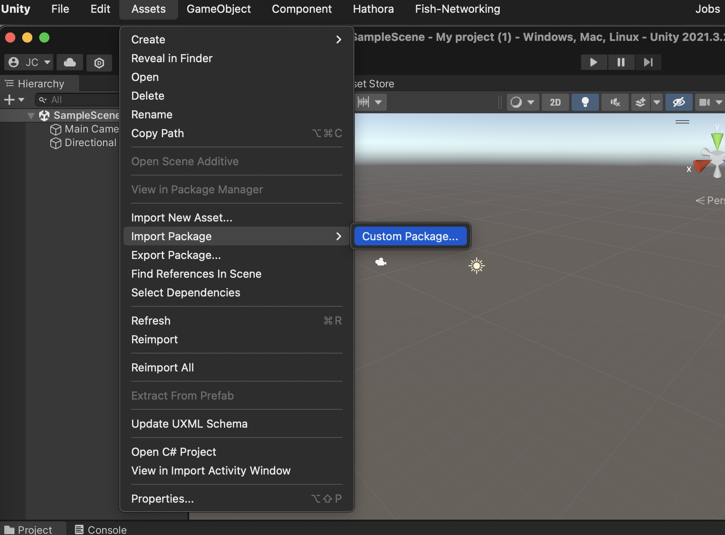Viewport: 725px width, 535px height.
Task: Open the Unity application menu
Action: pyautogui.click(x=16, y=9)
